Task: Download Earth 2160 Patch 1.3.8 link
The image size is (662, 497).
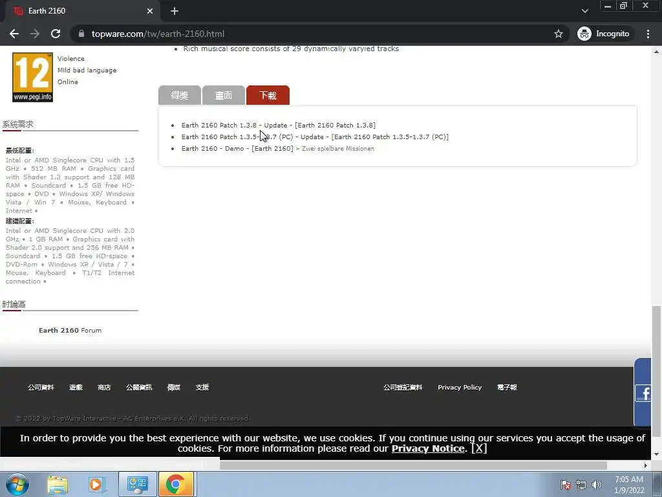Action: [278, 125]
